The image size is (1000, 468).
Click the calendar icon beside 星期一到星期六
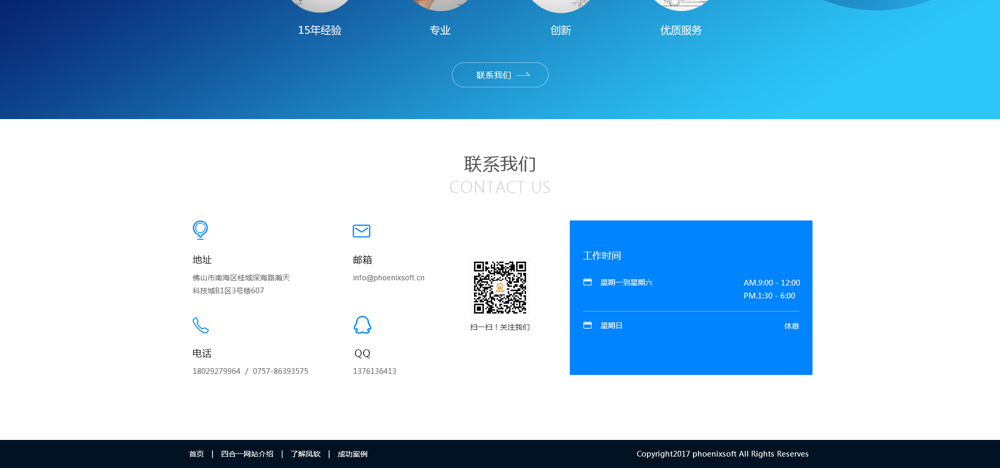coord(587,282)
